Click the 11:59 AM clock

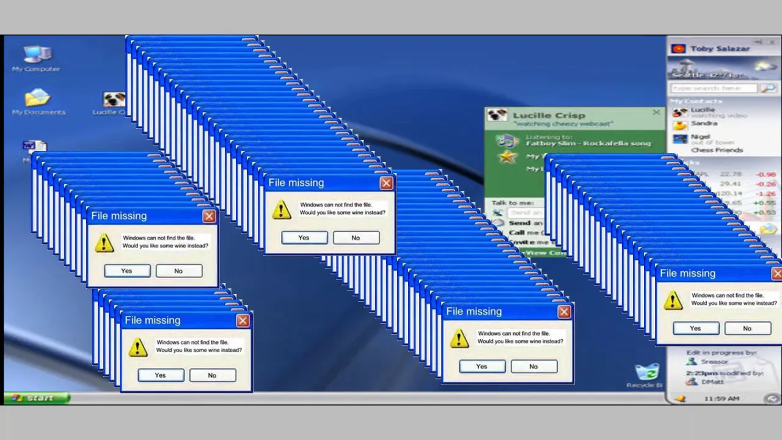[722, 399]
